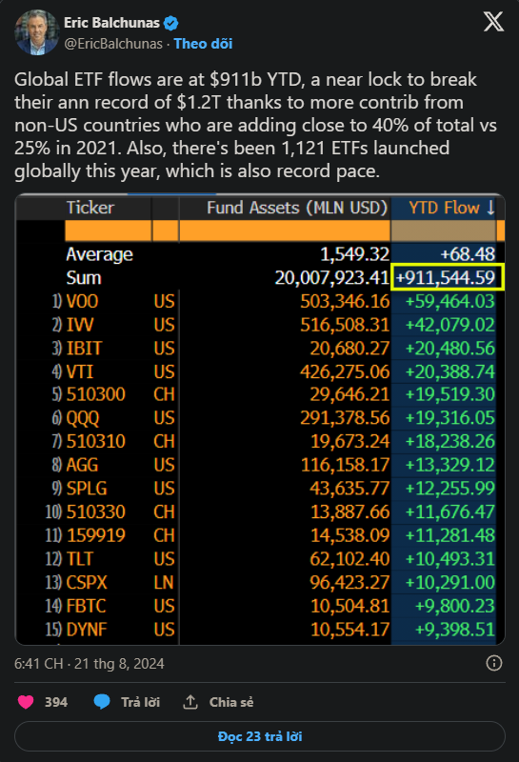Open the @EricBalchunas handle link
The width and height of the screenshot is (519, 762).
pyautogui.click(x=113, y=44)
